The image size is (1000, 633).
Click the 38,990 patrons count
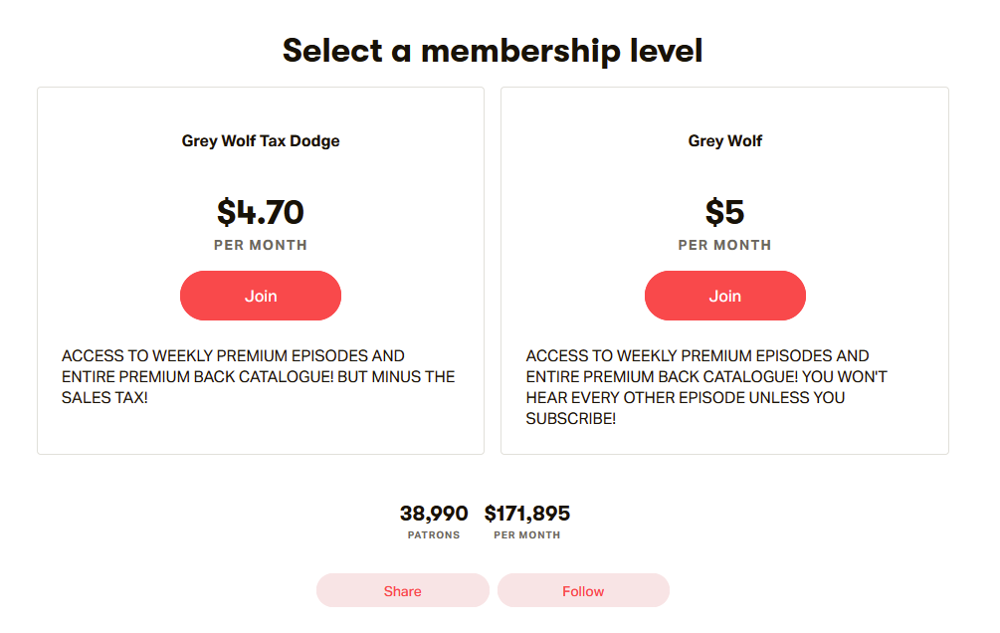pyautogui.click(x=434, y=513)
